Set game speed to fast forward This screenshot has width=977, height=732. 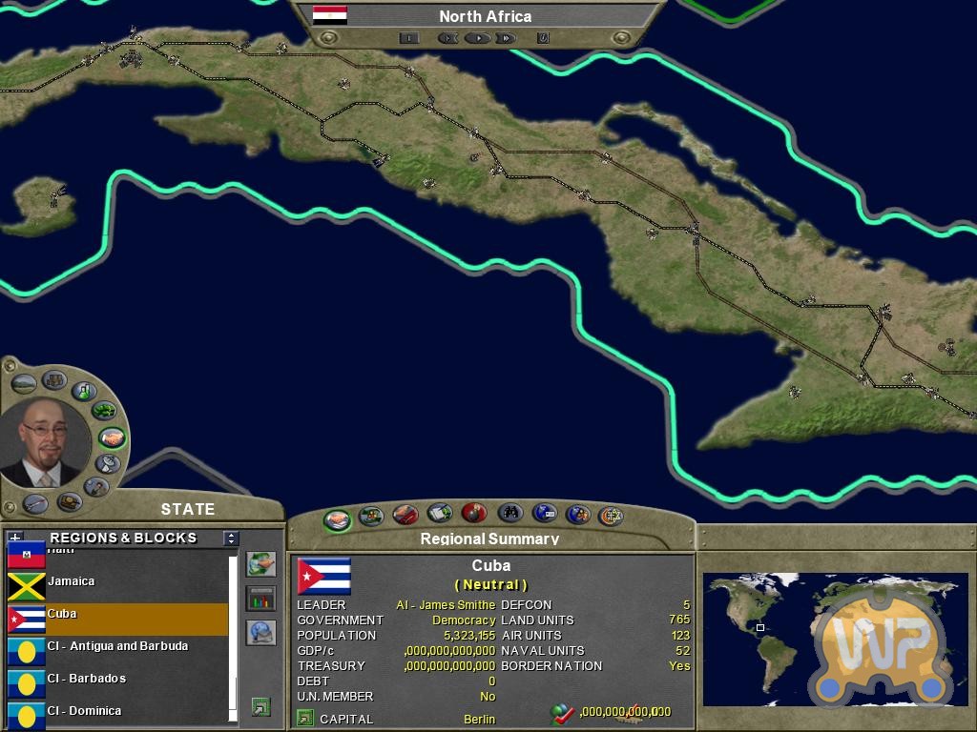[x=506, y=38]
